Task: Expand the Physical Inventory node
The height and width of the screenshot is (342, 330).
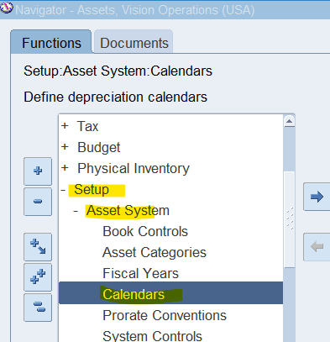Action: [x=65, y=168]
